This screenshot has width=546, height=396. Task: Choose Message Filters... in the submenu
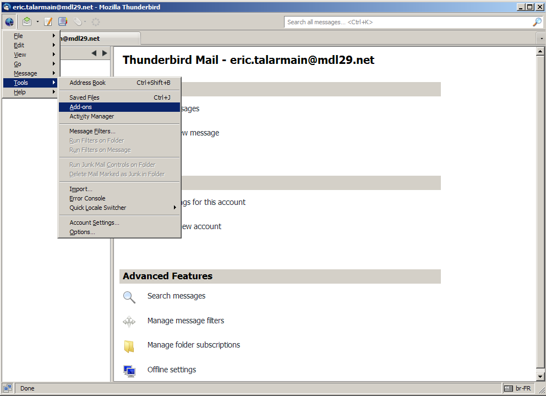[119, 131]
